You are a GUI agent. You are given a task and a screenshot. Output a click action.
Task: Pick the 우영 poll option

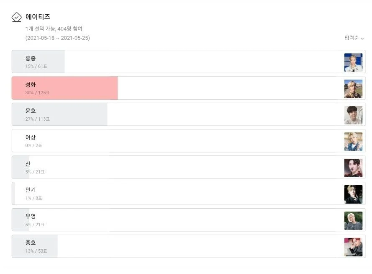pyautogui.click(x=189, y=220)
